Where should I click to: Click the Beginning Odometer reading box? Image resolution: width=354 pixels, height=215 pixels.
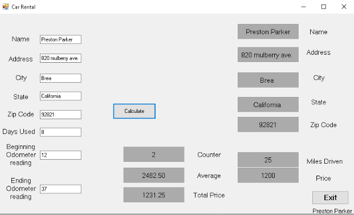click(60, 155)
